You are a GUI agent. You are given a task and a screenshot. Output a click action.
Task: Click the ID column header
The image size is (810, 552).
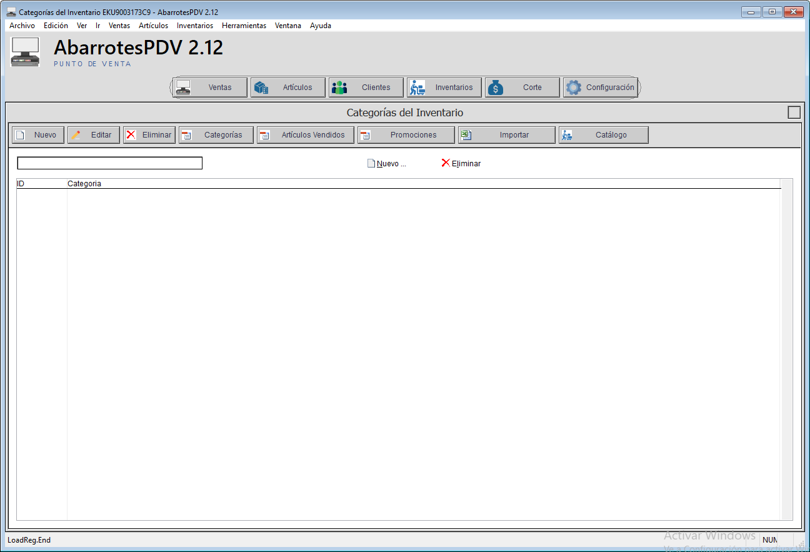point(41,184)
